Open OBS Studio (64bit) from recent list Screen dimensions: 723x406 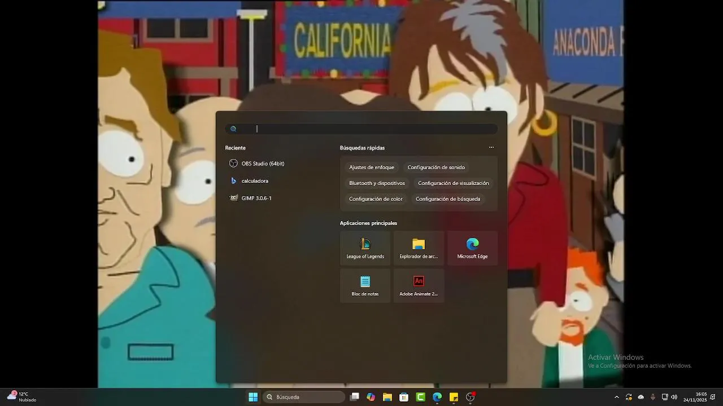pyautogui.click(x=257, y=164)
